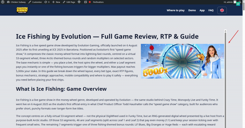Open the Chicken Subway site dashboard link

coord(16,2)
